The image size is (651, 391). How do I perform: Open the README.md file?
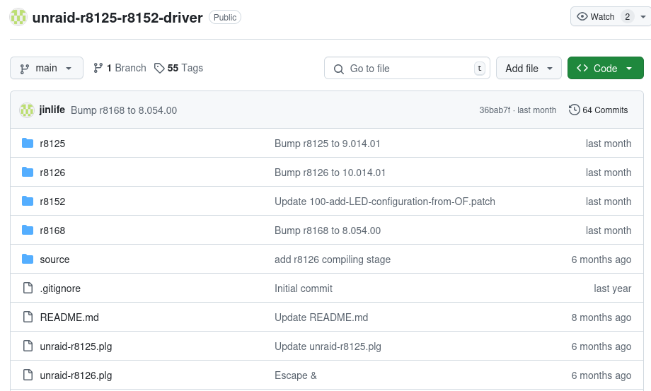click(x=69, y=317)
